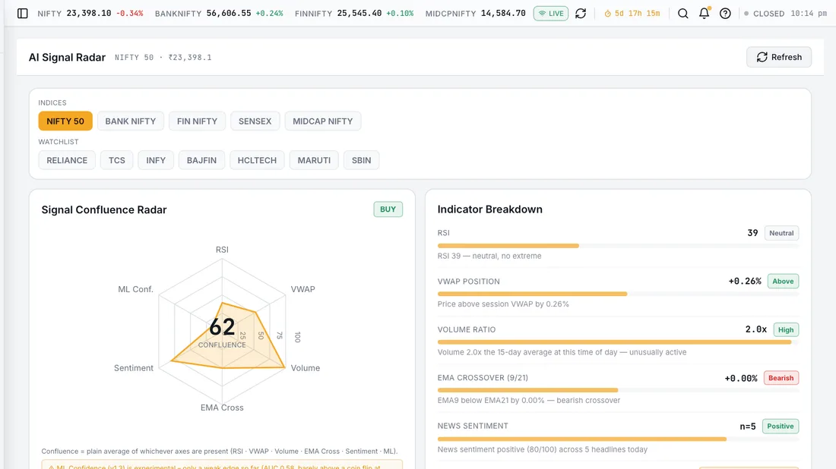The height and width of the screenshot is (469, 836).
Task: Click the circular sync icon beside LIVE
Action: pyautogui.click(x=581, y=14)
